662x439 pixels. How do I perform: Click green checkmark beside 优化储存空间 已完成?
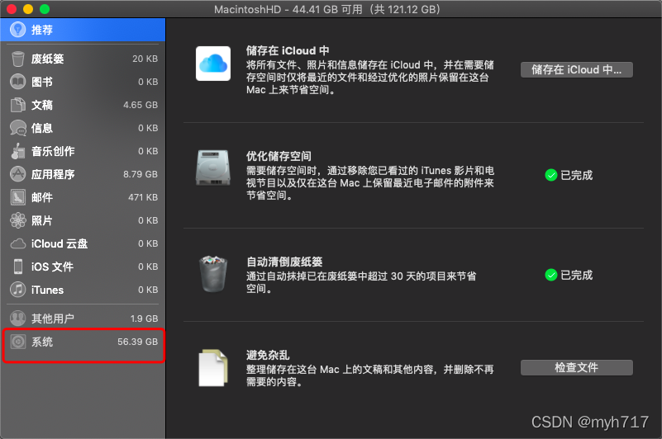pos(551,175)
